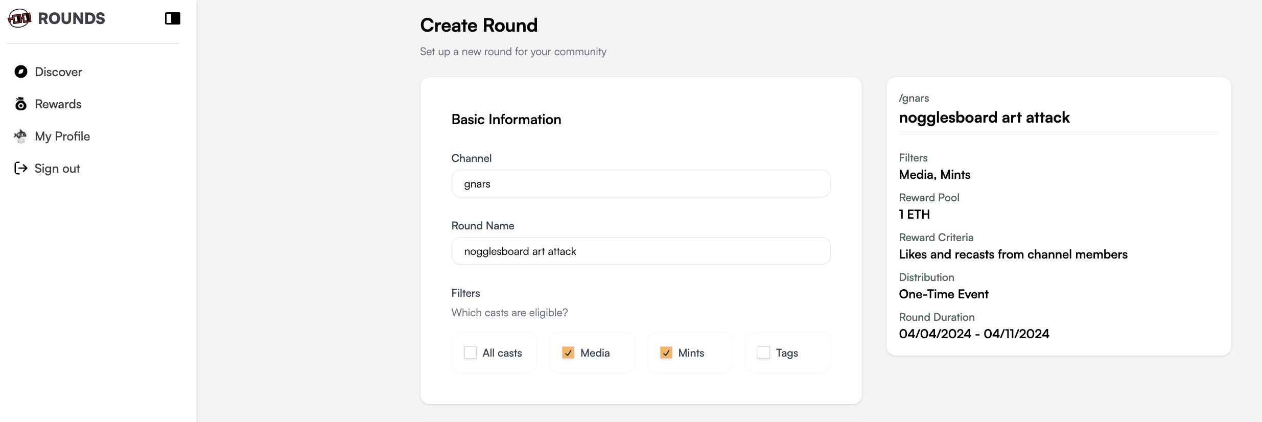The height and width of the screenshot is (422, 1262).
Task: Click the Discover compass icon
Action: coord(21,72)
